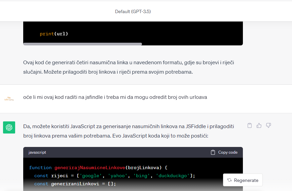Image resolution: width=292 pixels, height=191 pixels.
Task: Click the user message about jsfindle
Action: click(115, 97)
